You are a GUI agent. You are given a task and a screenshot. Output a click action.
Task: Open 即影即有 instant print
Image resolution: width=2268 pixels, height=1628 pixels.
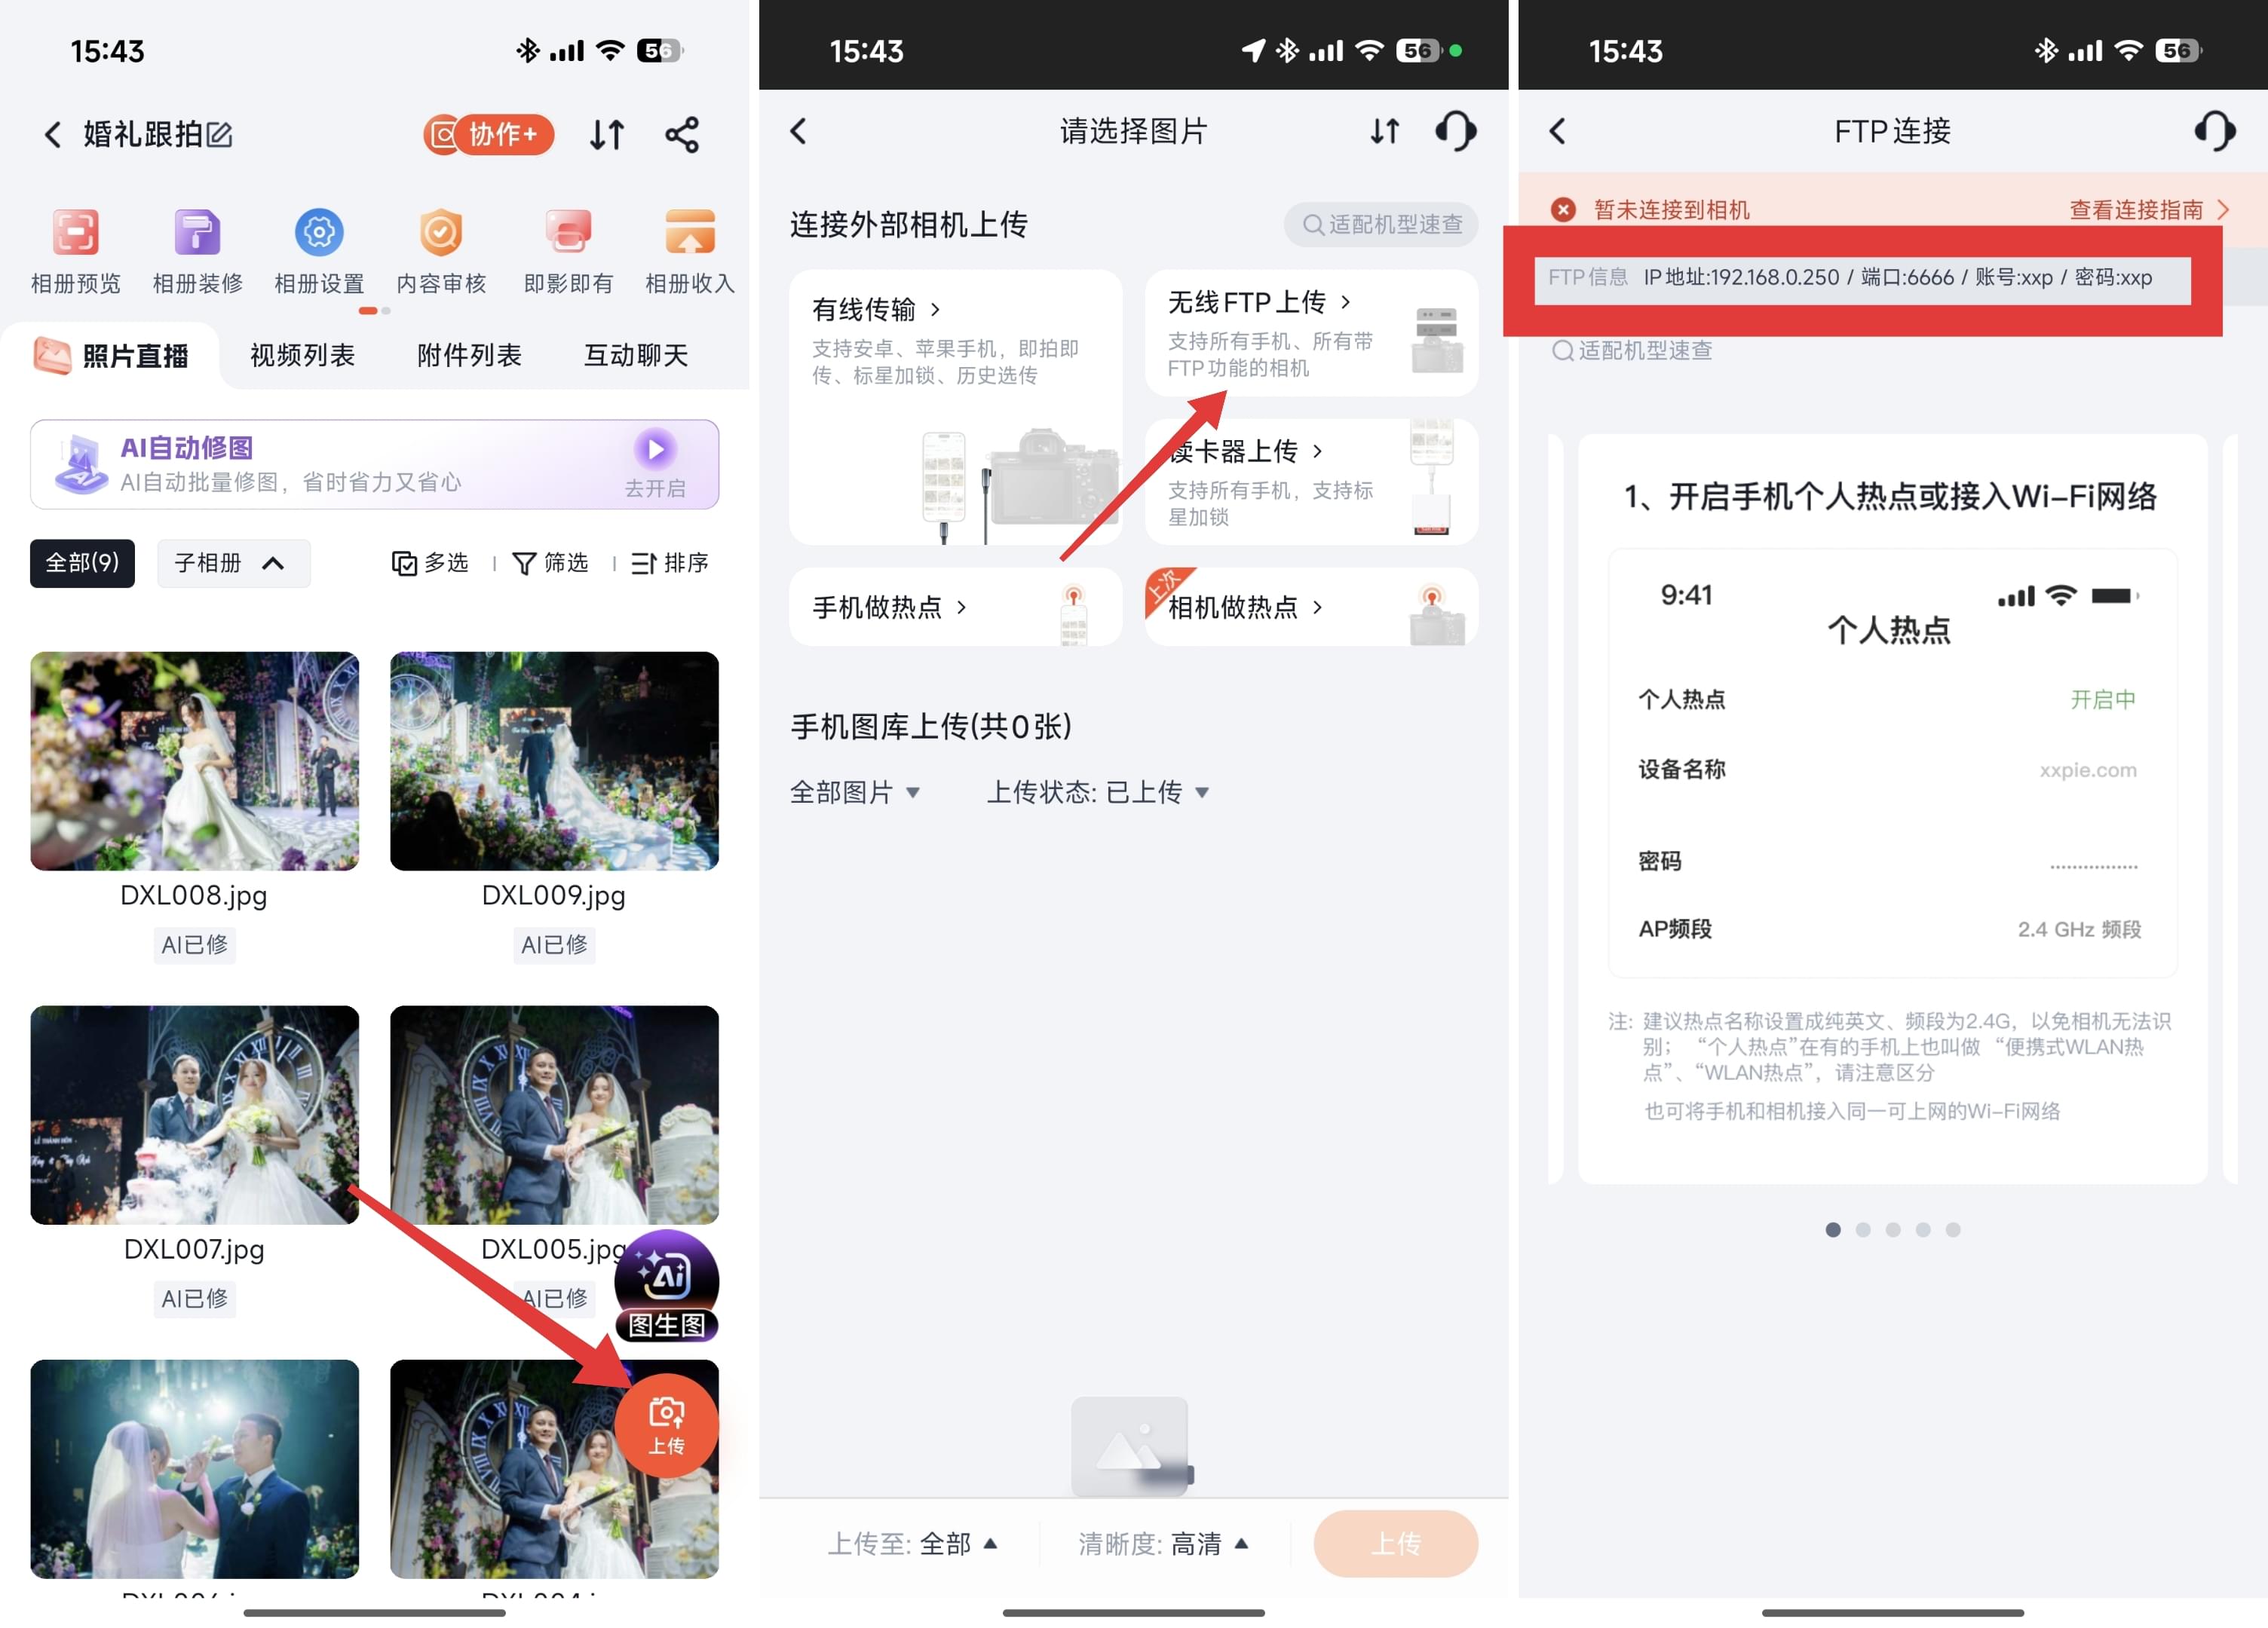(568, 252)
